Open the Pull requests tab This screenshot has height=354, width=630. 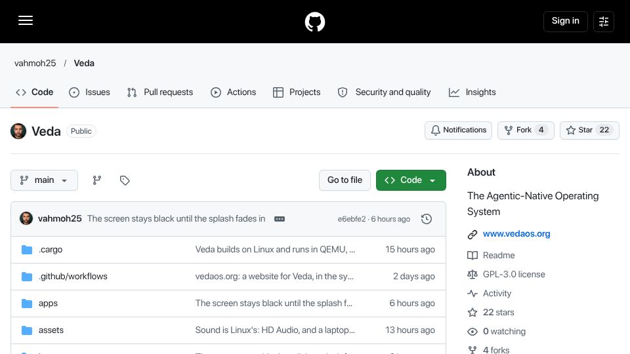click(160, 92)
